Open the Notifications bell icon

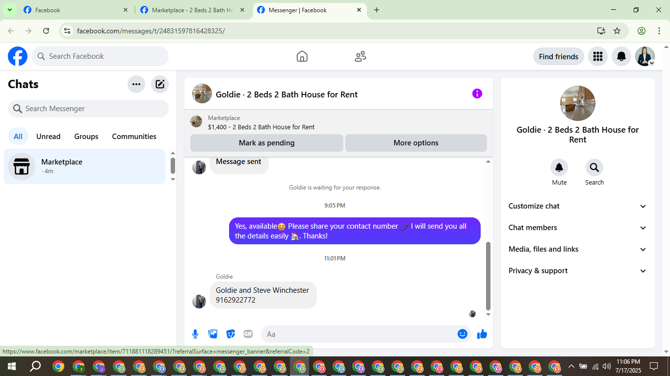(621, 56)
